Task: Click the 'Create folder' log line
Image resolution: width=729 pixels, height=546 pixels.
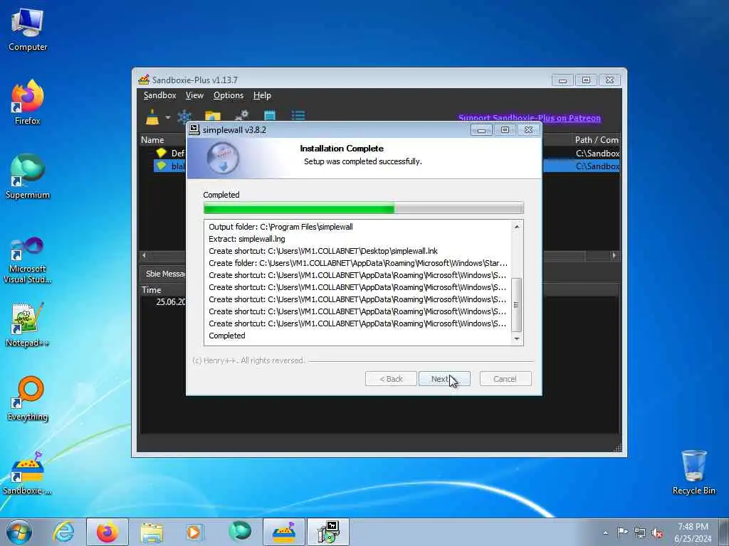Action: point(358,263)
